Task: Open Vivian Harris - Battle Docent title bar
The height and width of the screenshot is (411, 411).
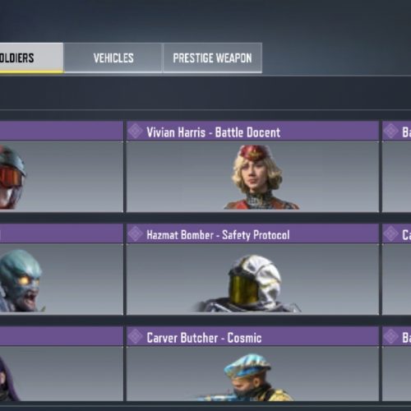Action: (x=252, y=131)
